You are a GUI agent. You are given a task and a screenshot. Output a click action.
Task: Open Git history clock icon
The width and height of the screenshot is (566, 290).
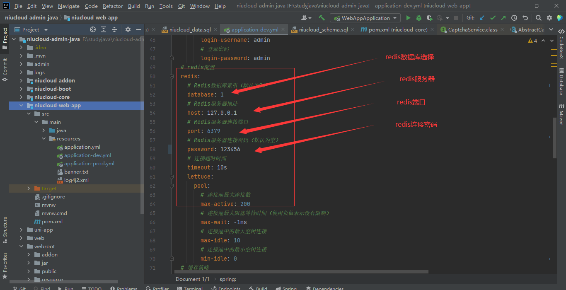[514, 18]
